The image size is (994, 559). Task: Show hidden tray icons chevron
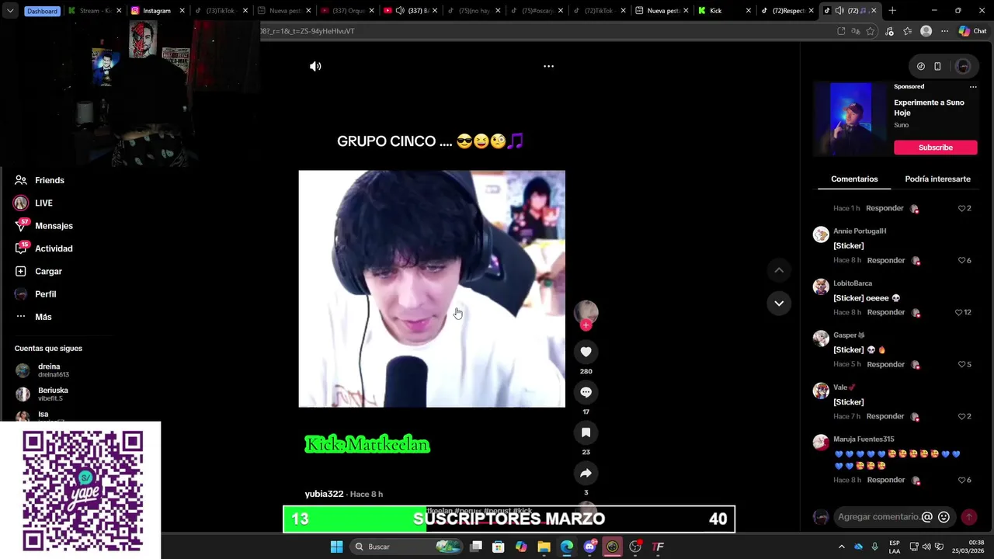[841, 547]
